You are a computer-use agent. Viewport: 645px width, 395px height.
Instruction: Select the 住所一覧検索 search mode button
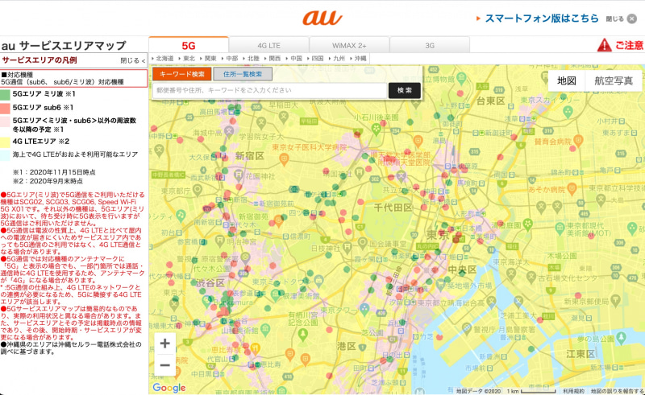[x=243, y=74]
